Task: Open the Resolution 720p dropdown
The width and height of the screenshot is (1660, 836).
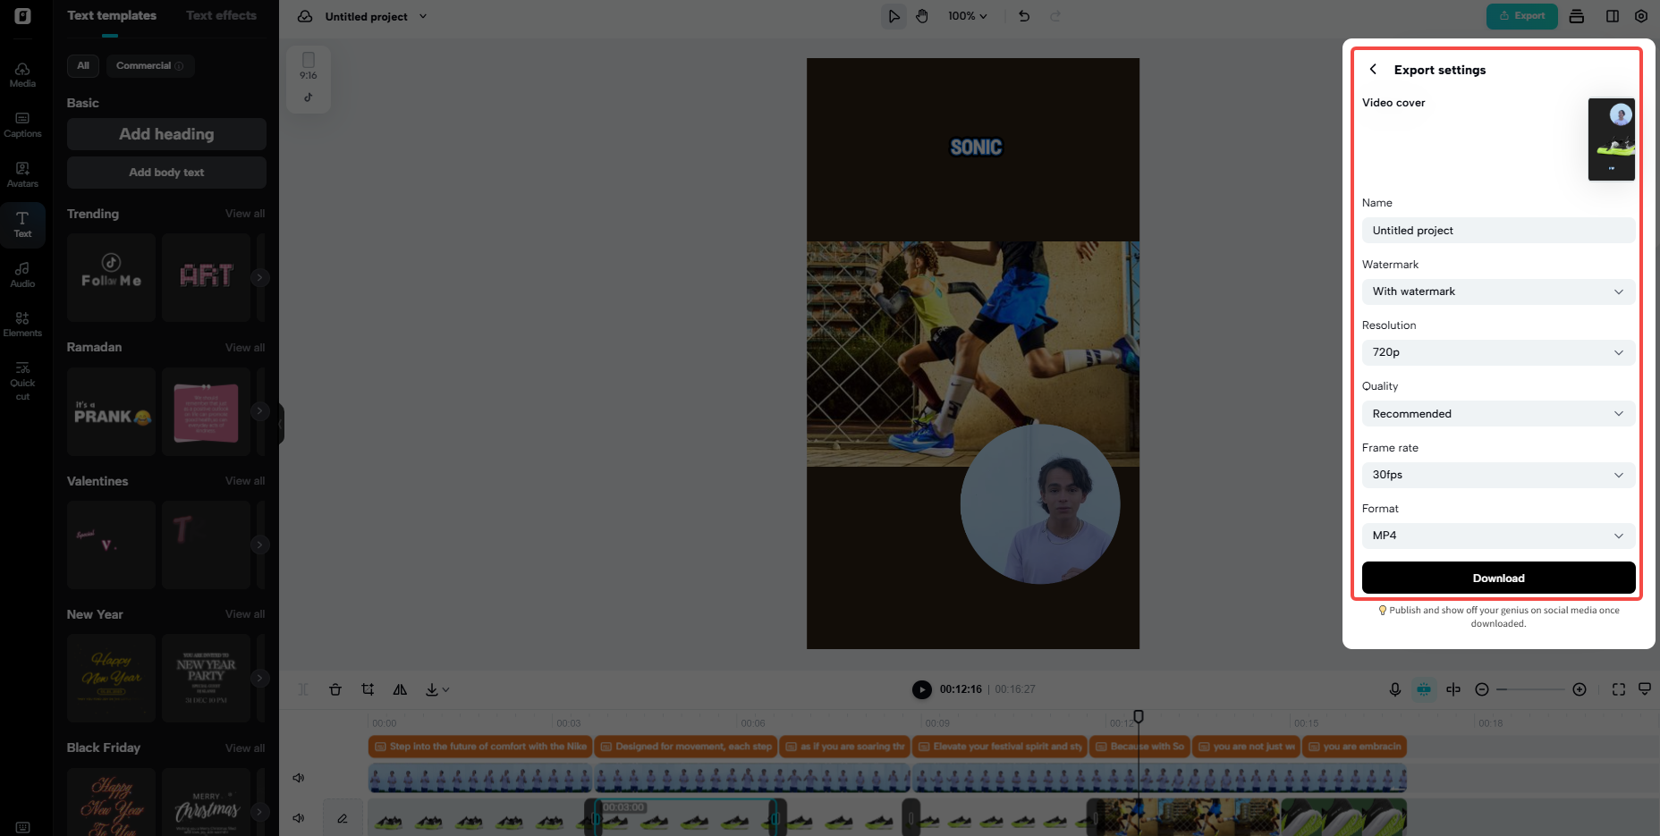Action: pyautogui.click(x=1498, y=352)
